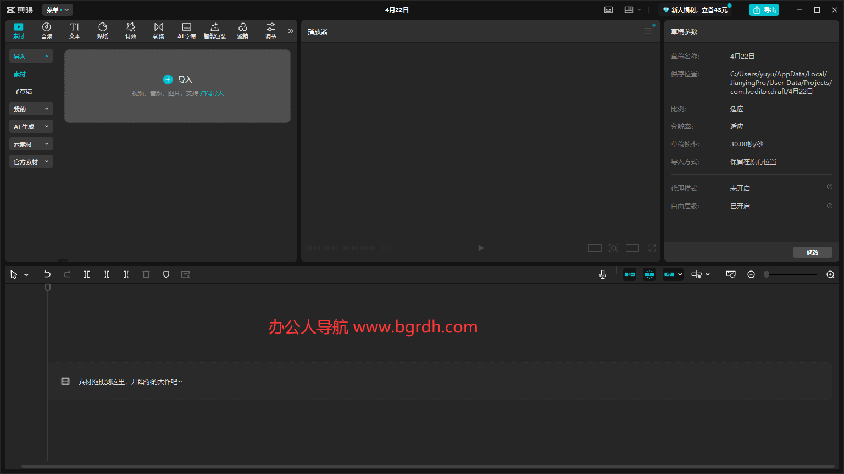Click the timeline zoom slider handle
844x474 pixels.
[767, 274]
